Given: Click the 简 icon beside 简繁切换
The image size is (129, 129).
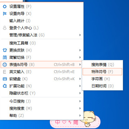Looking at the screenshot, I should coord(5,58).
